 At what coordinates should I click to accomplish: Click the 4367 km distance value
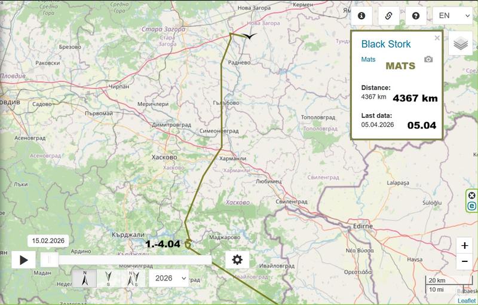point(374,97)
